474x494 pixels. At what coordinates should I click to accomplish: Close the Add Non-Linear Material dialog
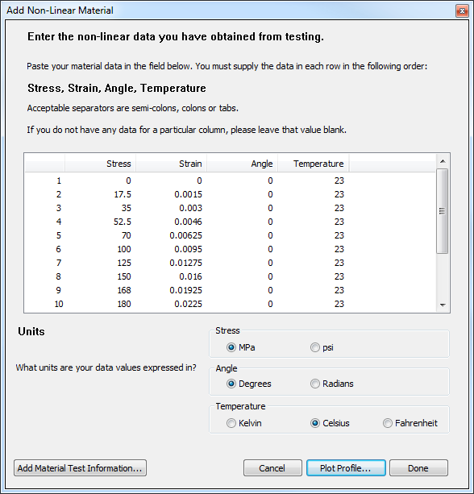[x=462, y=11]
